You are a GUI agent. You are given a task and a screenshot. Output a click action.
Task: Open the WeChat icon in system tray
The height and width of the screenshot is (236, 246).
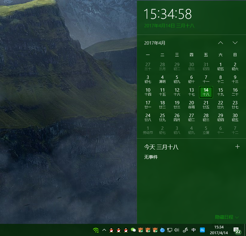click(x=133, y=230)
